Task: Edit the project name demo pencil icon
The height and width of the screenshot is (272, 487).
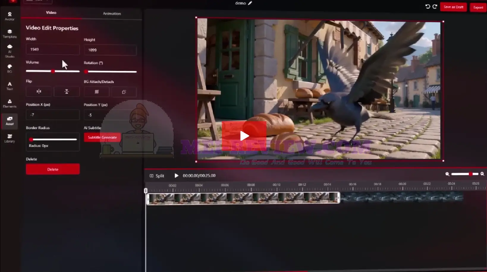Action: point(250,3)
